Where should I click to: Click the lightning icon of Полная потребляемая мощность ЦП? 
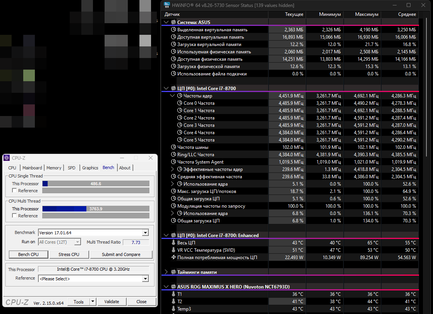(174, 257)
